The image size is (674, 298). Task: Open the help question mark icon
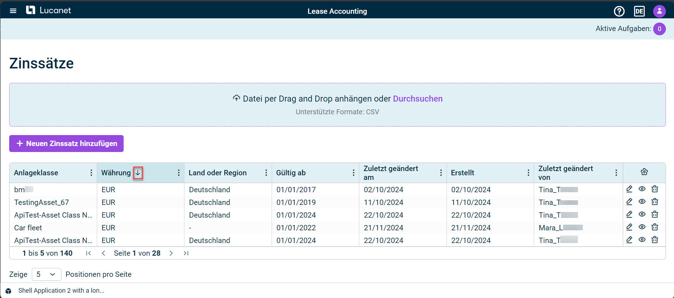(x=619, y=11)
